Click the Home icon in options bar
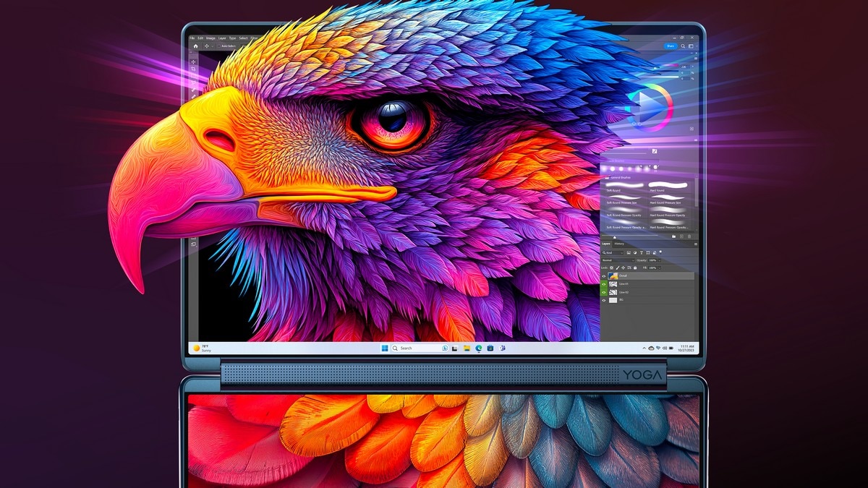The width and height of the screenshot is (868, 488). point(195,46)
